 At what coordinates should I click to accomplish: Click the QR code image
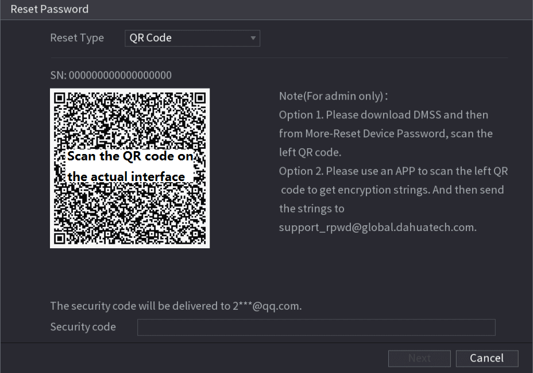tap(130, 168)
